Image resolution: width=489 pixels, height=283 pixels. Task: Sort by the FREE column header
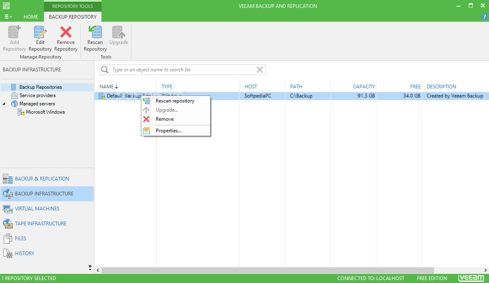[415, 87]
